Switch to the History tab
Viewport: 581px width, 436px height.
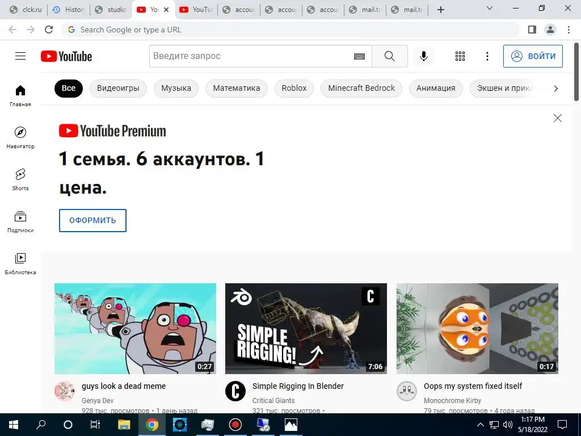pyautogui.click(x=68, y=10)
